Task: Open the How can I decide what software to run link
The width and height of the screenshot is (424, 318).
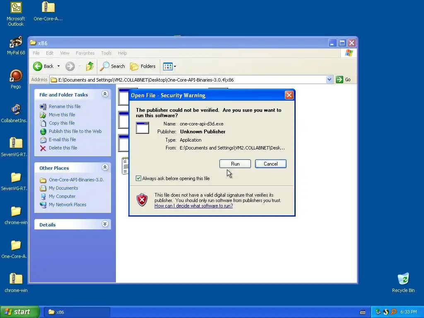Action: tap(194, 206)
